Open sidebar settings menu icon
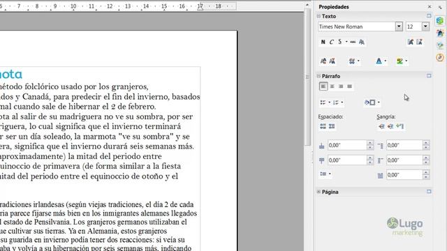Viewport: 447px width, 251px height. [x=440, y=8]
